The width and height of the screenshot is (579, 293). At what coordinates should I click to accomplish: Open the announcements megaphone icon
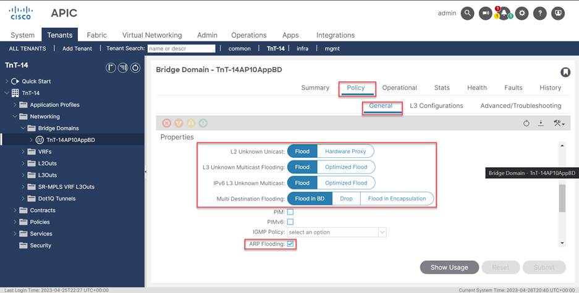pyautogui.click(x=486, y=14)
